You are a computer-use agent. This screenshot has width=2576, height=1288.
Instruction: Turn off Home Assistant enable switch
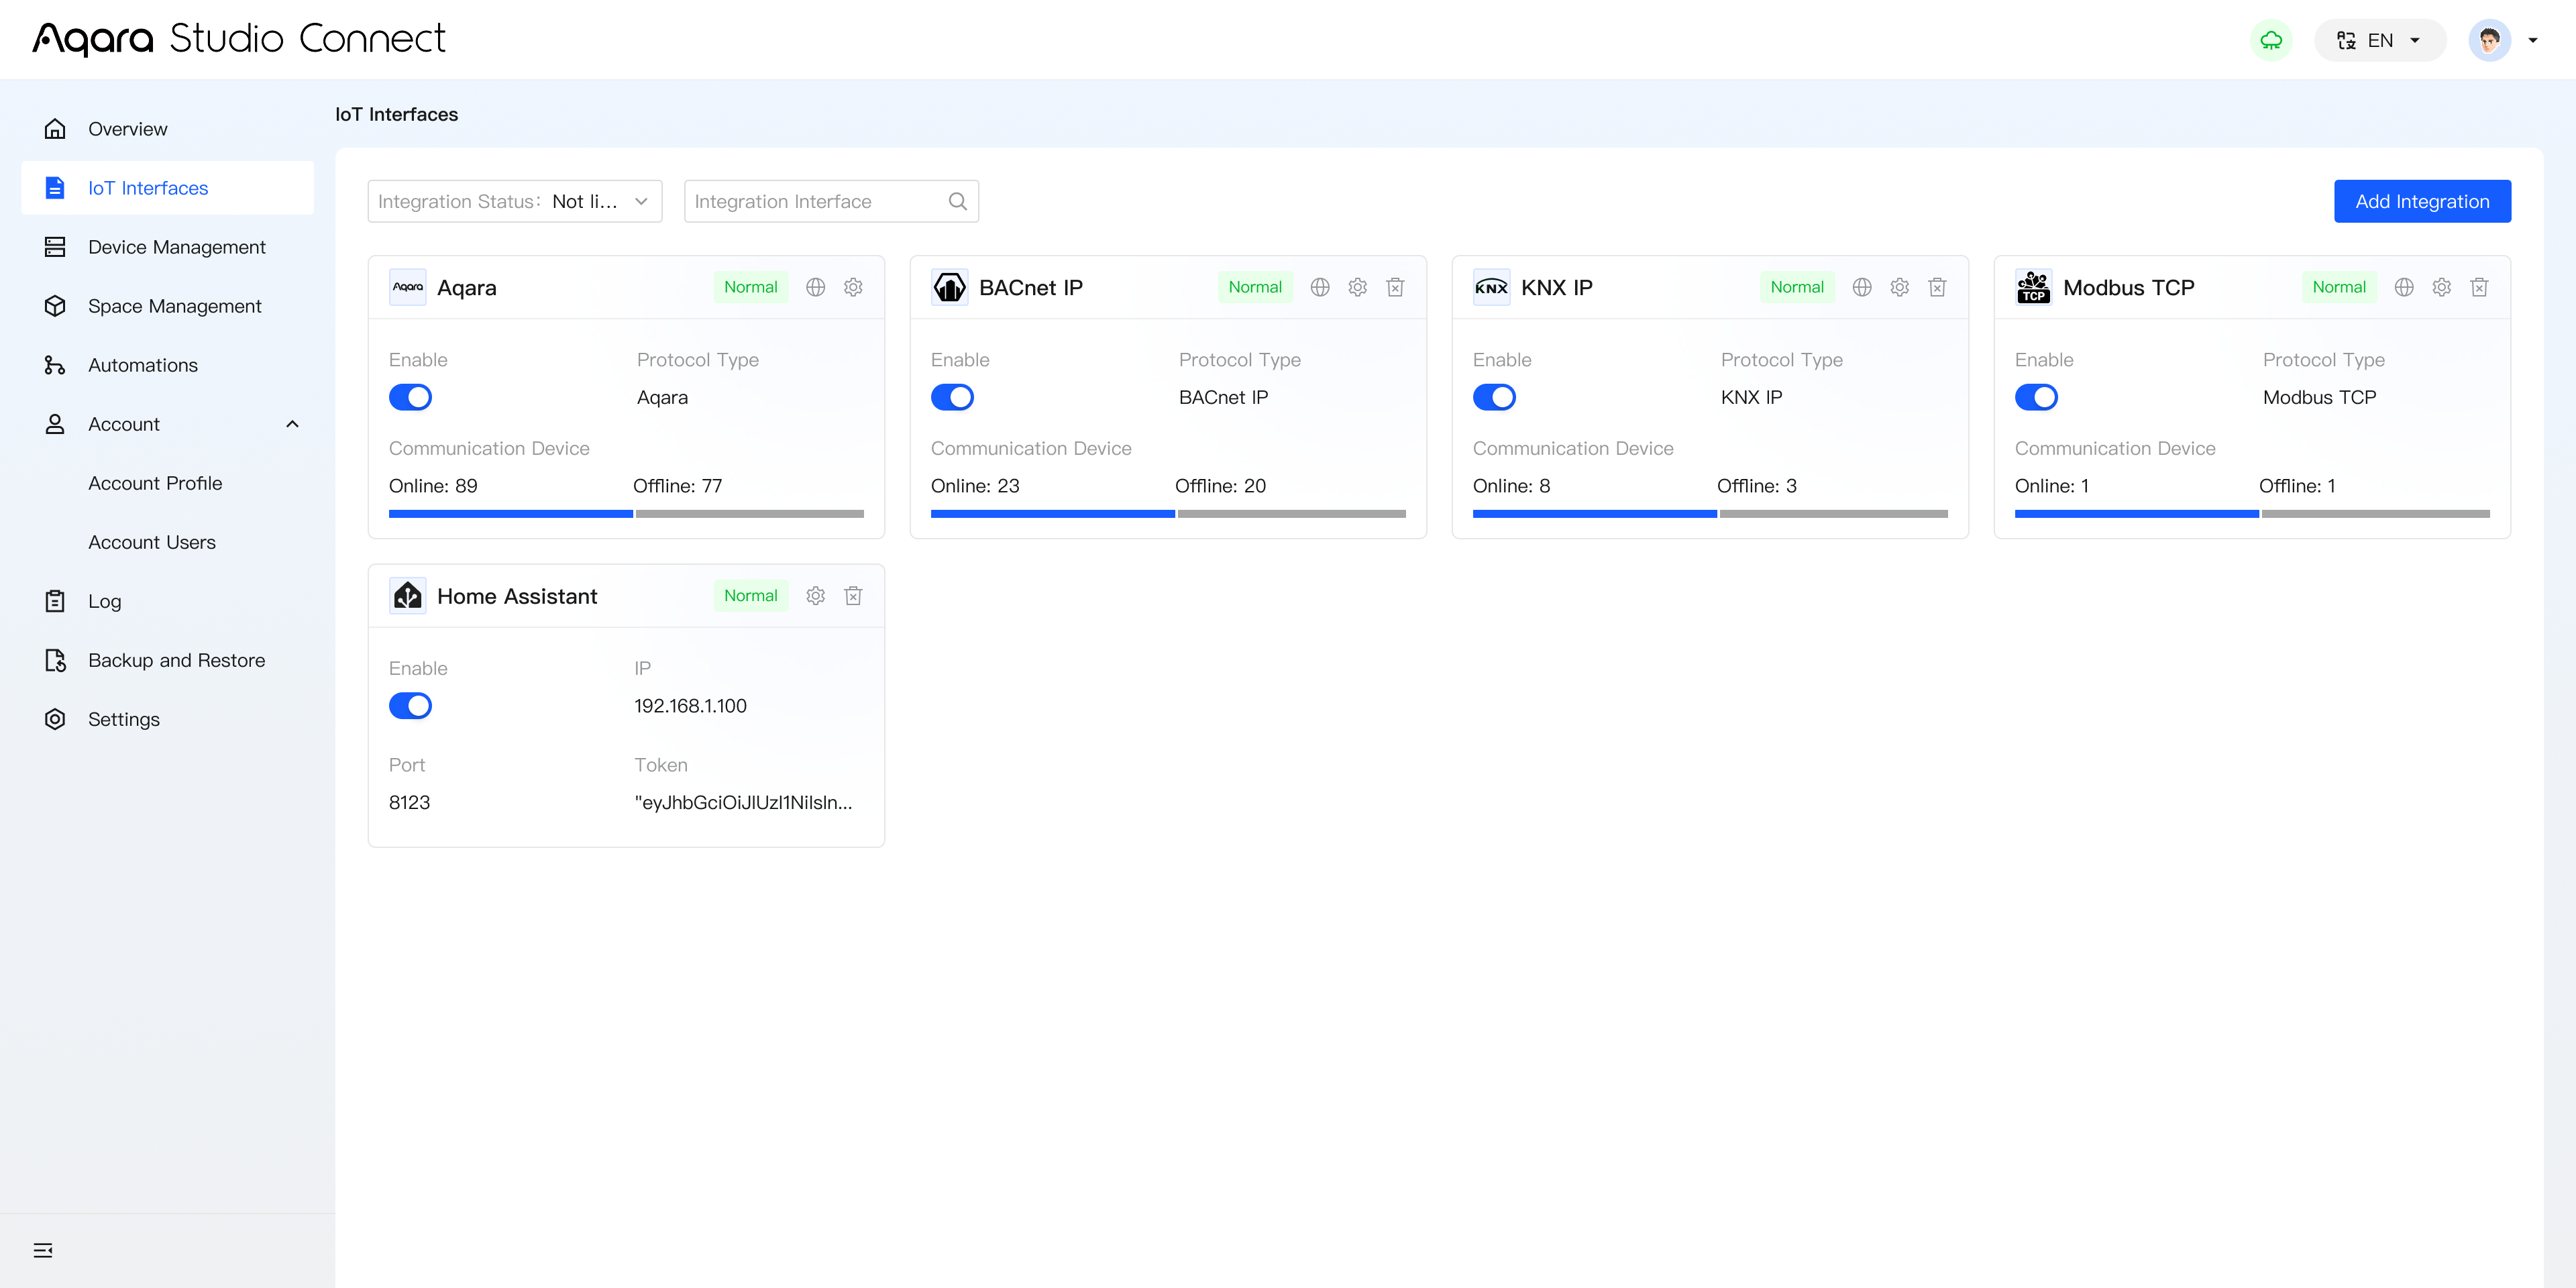point(410,706)
